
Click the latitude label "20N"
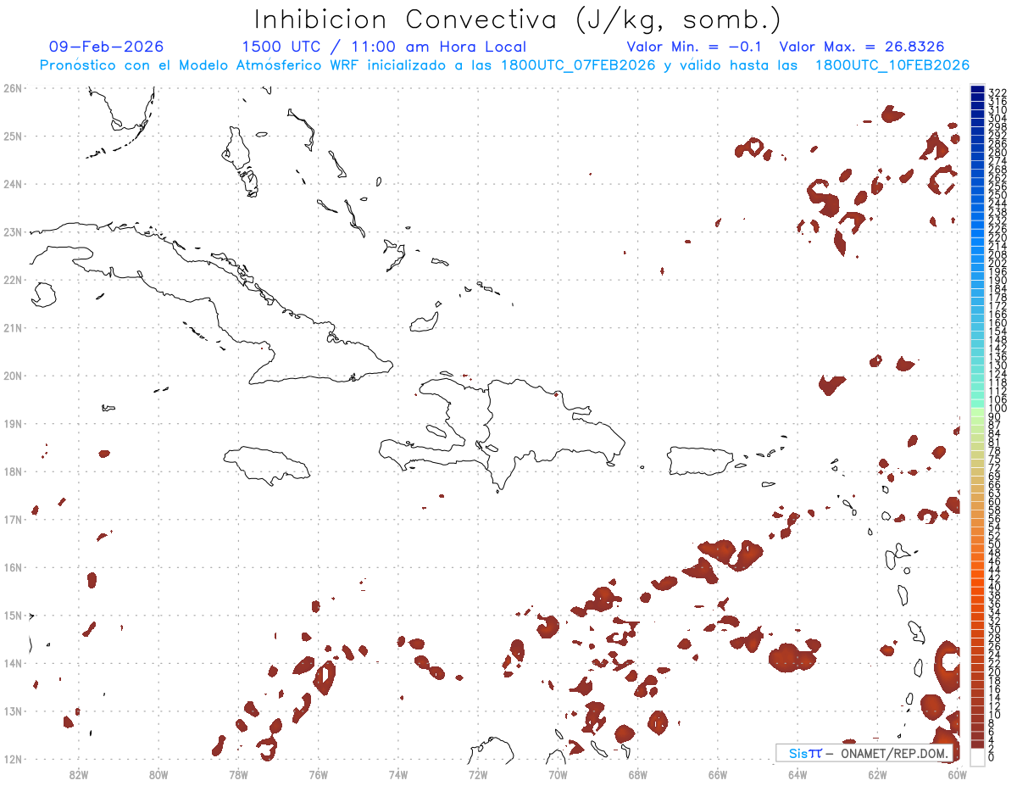coord(12,376)
